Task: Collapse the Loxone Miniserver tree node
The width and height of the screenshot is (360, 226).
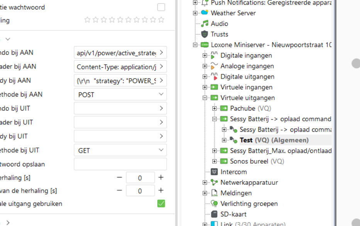Action: pyautogui.click(x=195, y=45)
